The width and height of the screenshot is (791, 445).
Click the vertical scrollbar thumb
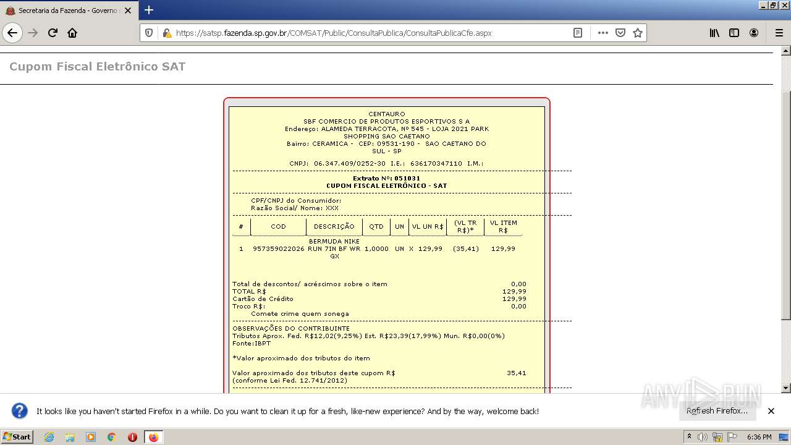(786, 205)
